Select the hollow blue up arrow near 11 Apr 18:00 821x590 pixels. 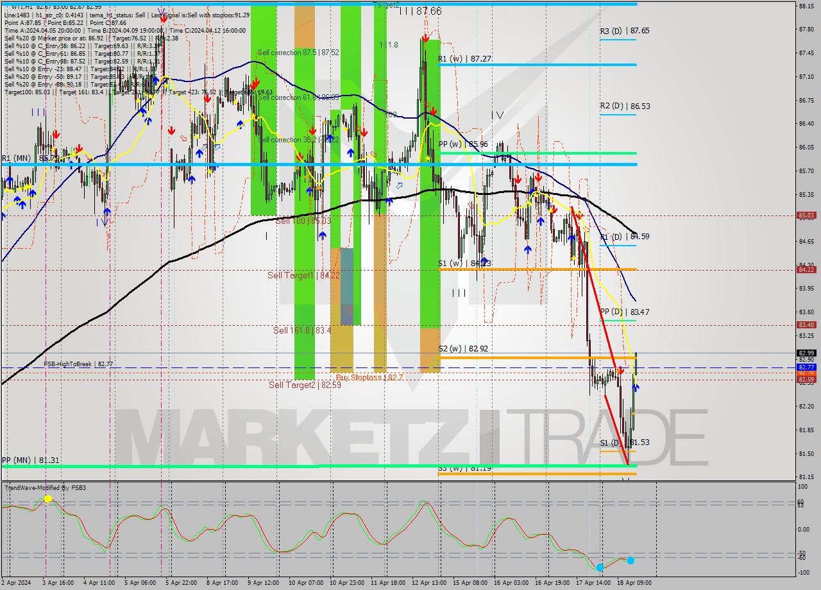[400, 186]
